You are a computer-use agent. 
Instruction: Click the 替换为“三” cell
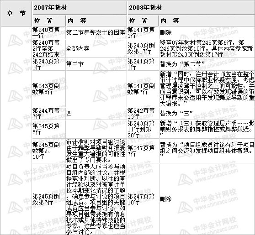point(207,114)
